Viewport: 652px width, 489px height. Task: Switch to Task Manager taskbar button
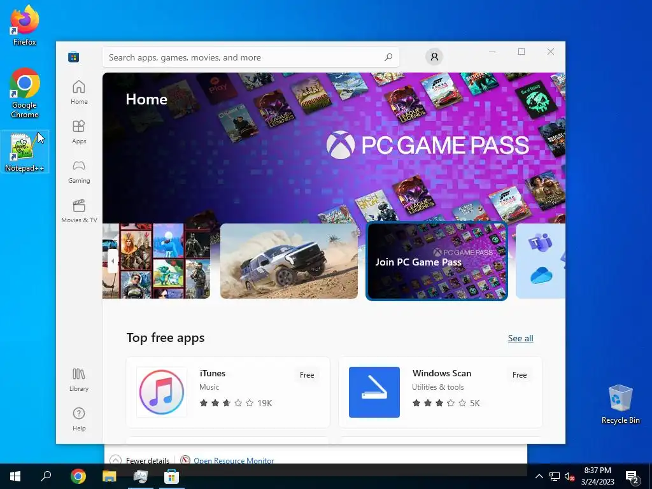click(141, 476)
